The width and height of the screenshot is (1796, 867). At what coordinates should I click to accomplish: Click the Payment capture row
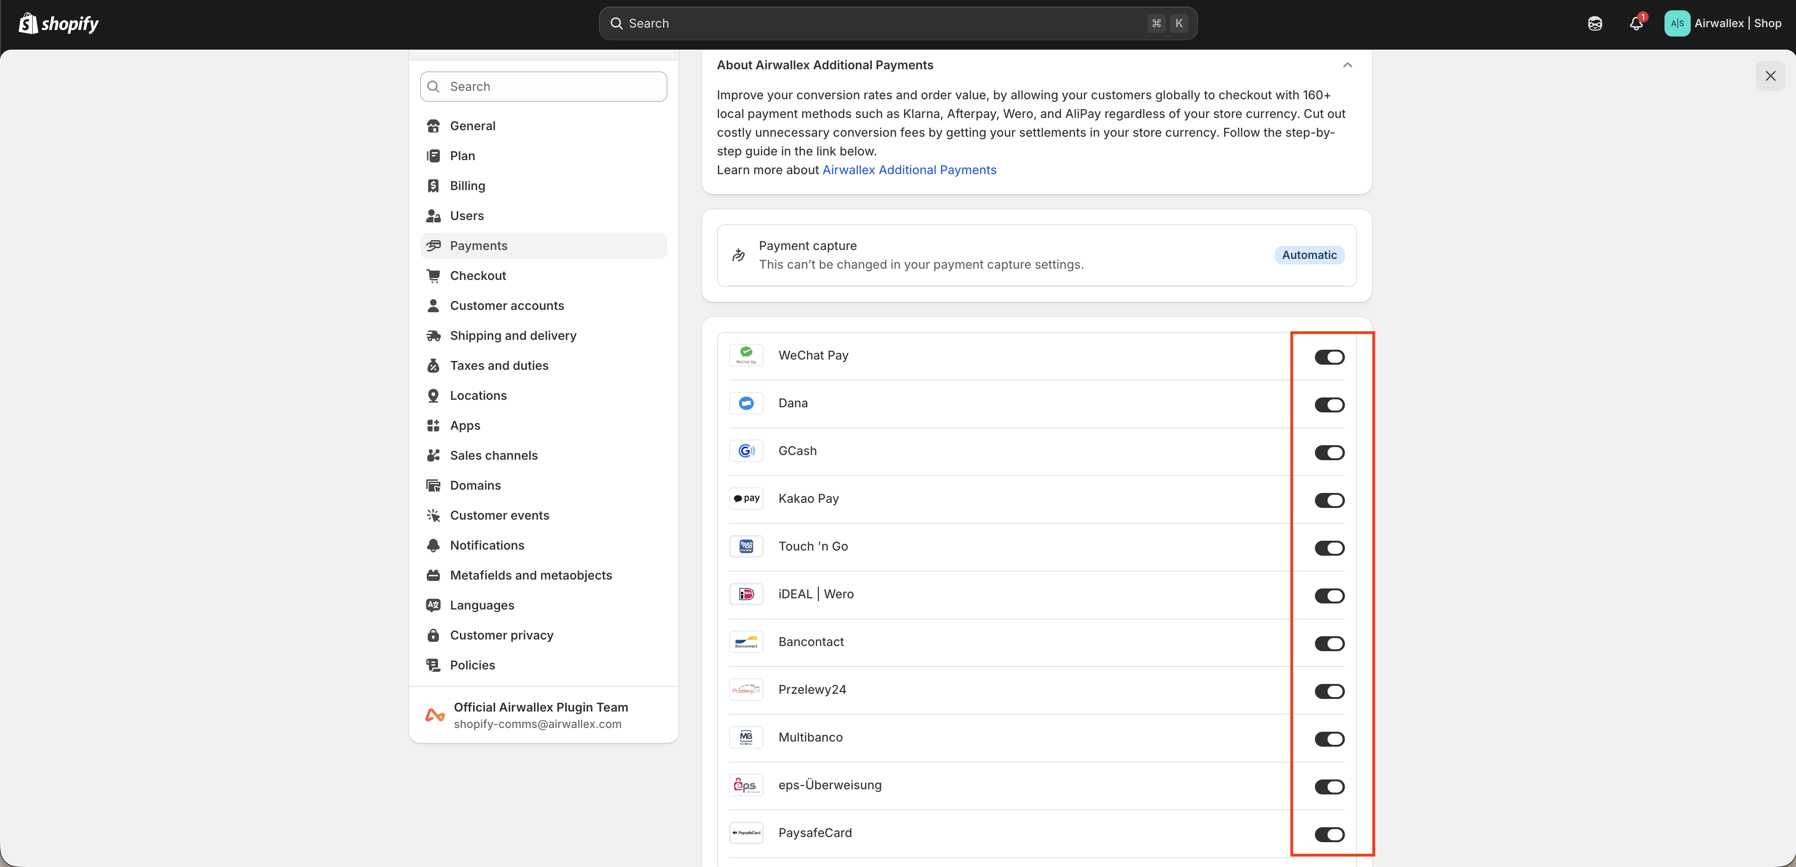1036,256
